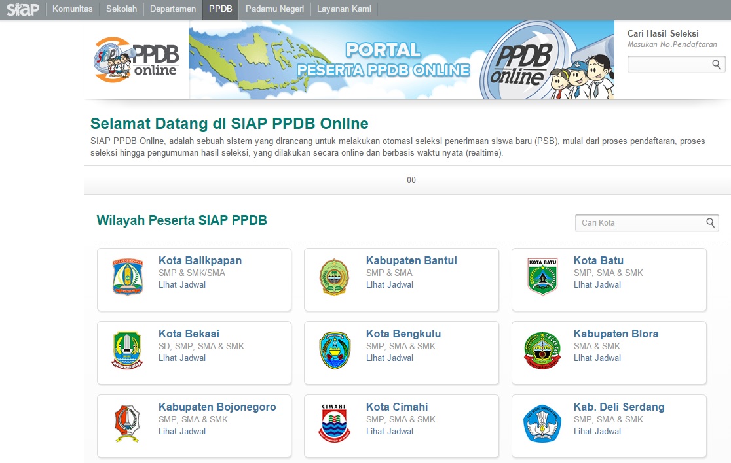Open the Kota Bengkulu link
731x463 pixels.
click(x=403, y=334)
